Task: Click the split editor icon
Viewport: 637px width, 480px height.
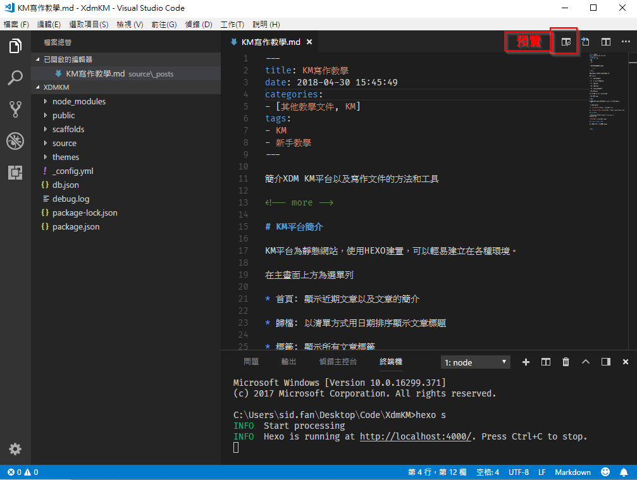Action: (605, 42)
